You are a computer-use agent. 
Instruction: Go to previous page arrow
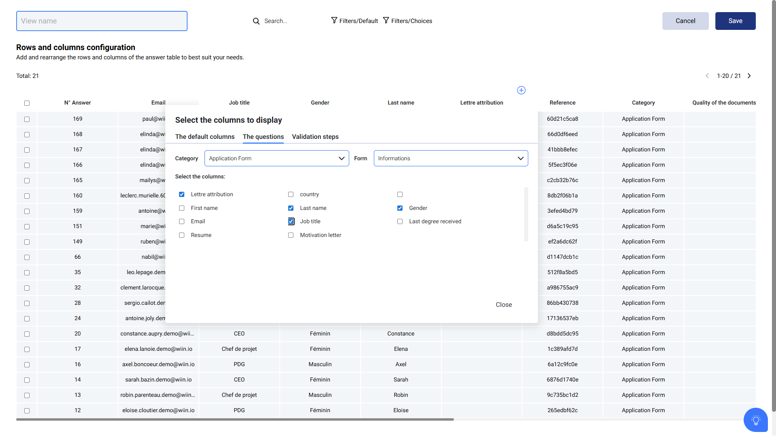707,76
